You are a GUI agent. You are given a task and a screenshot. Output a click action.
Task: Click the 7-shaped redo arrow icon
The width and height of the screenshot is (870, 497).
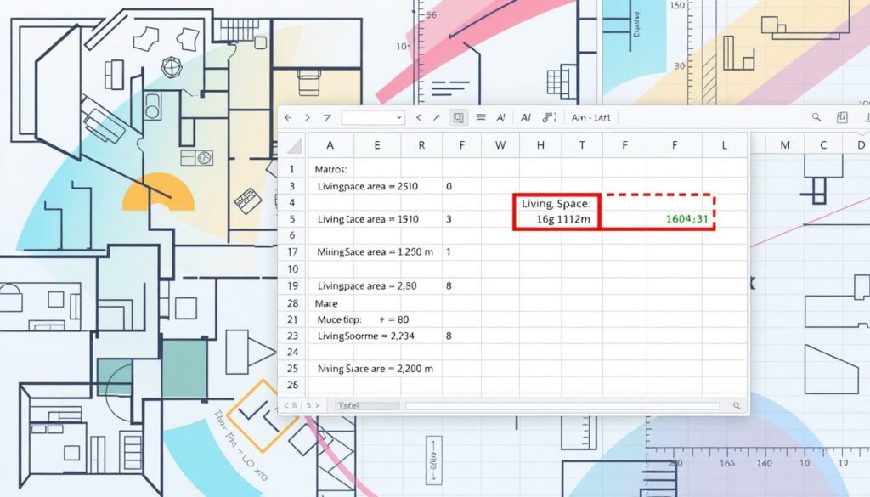327,117
